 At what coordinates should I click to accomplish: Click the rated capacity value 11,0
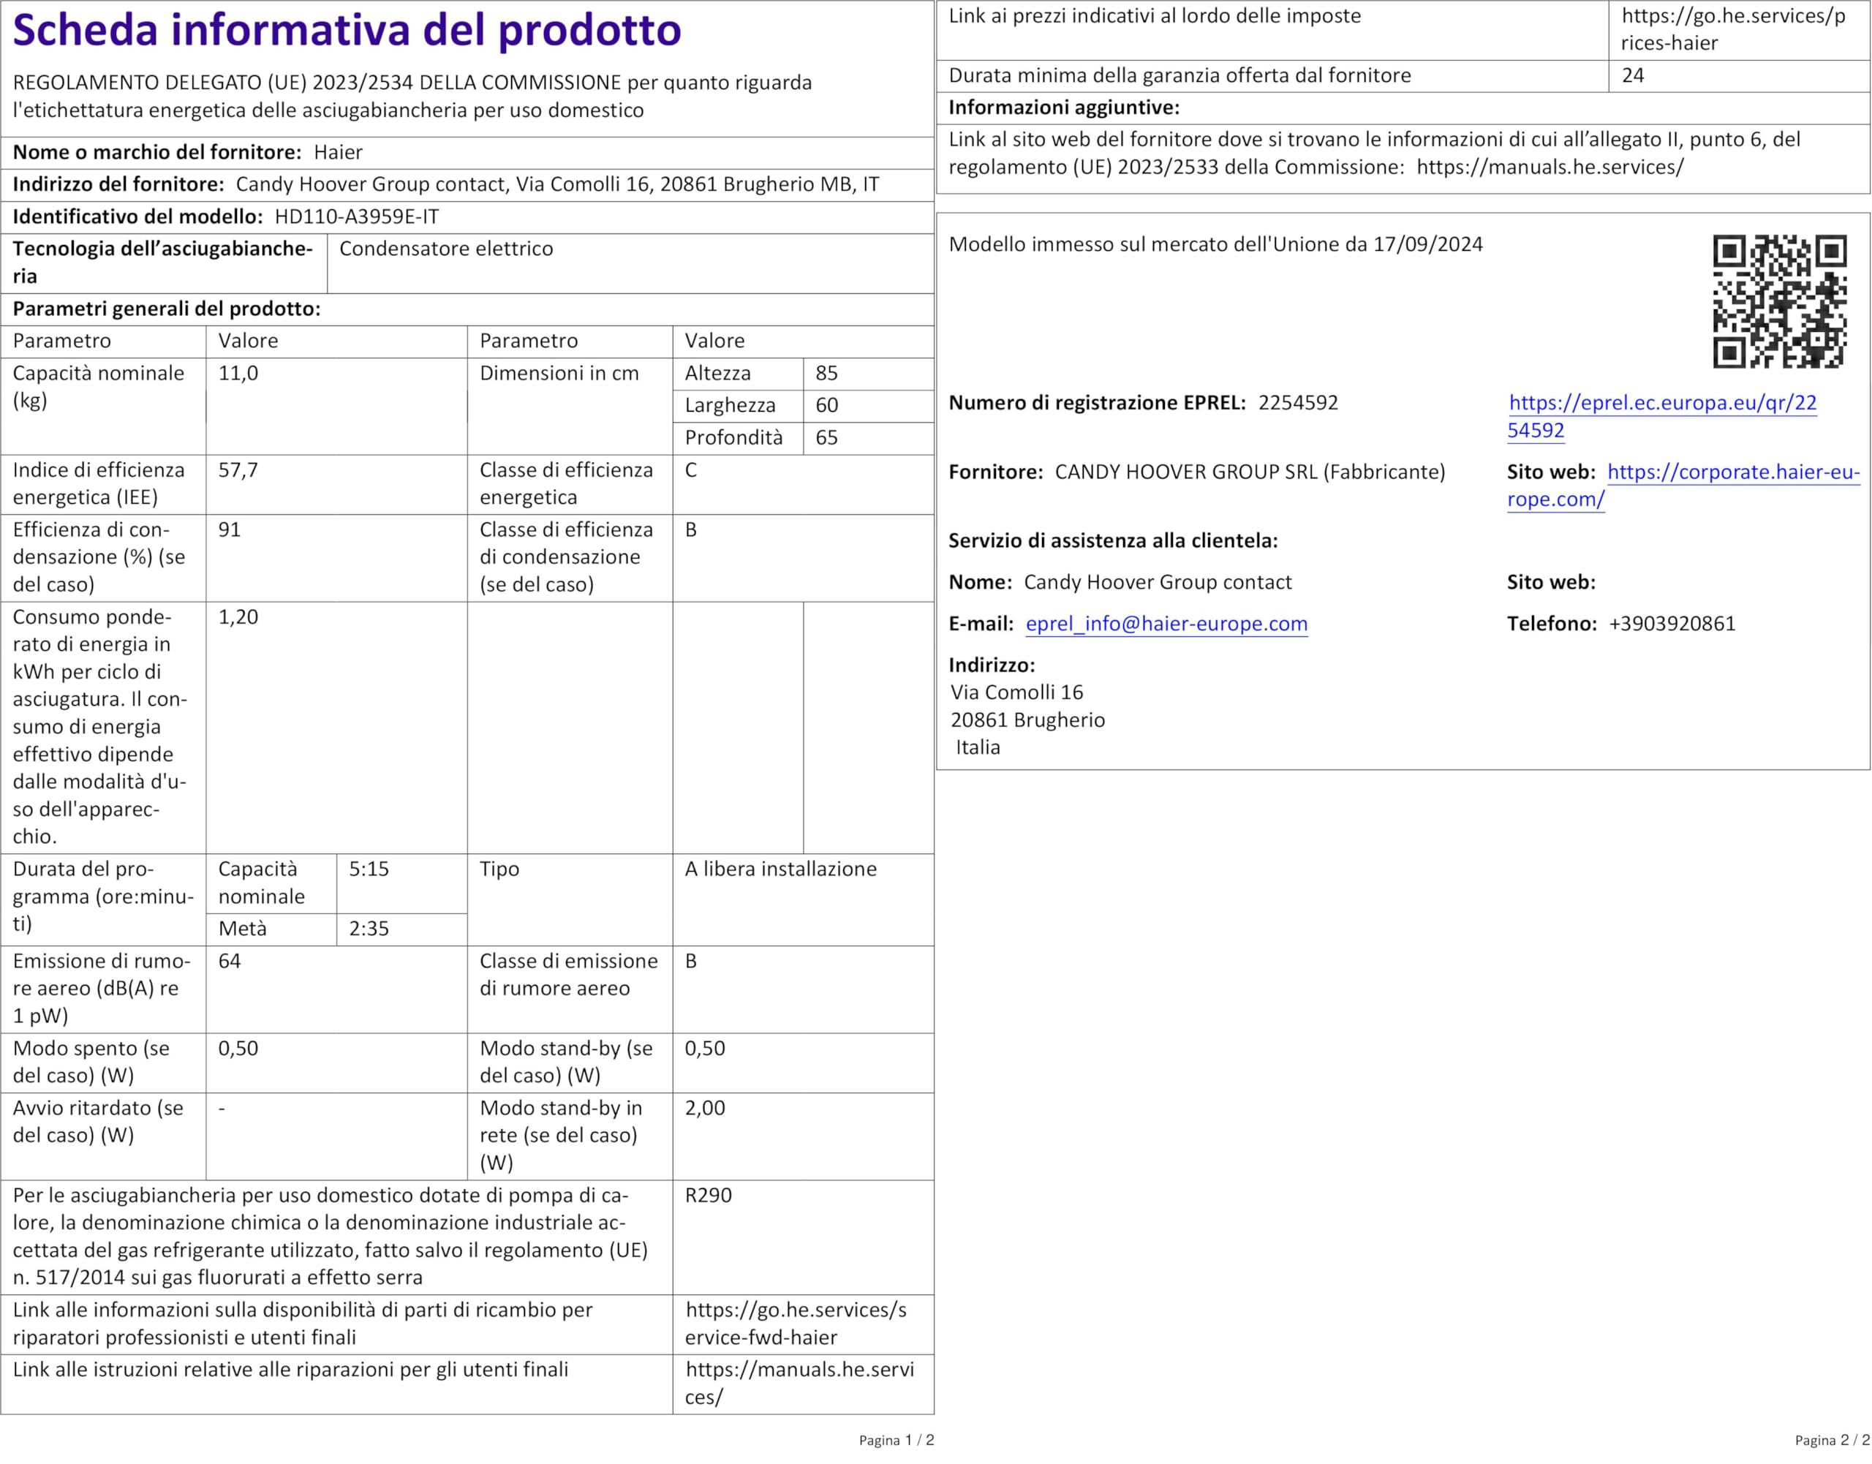(238, 374)
